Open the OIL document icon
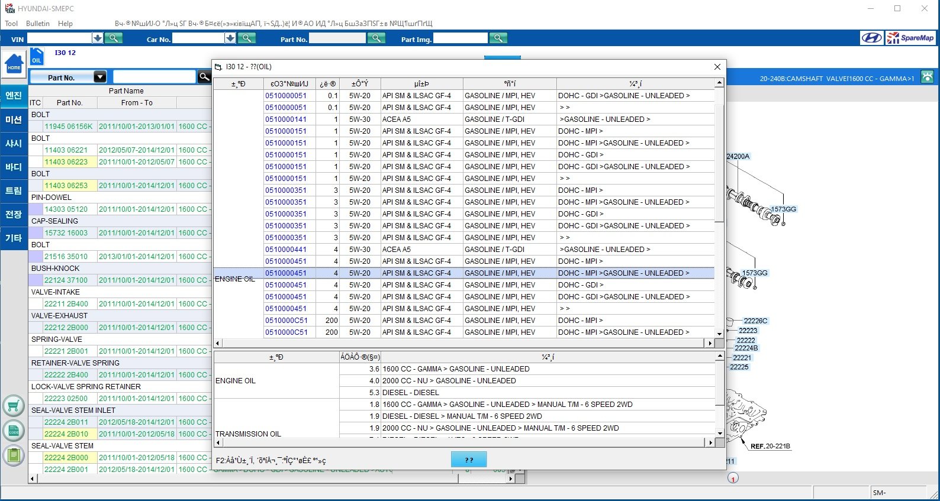 [x=37, y=57]
